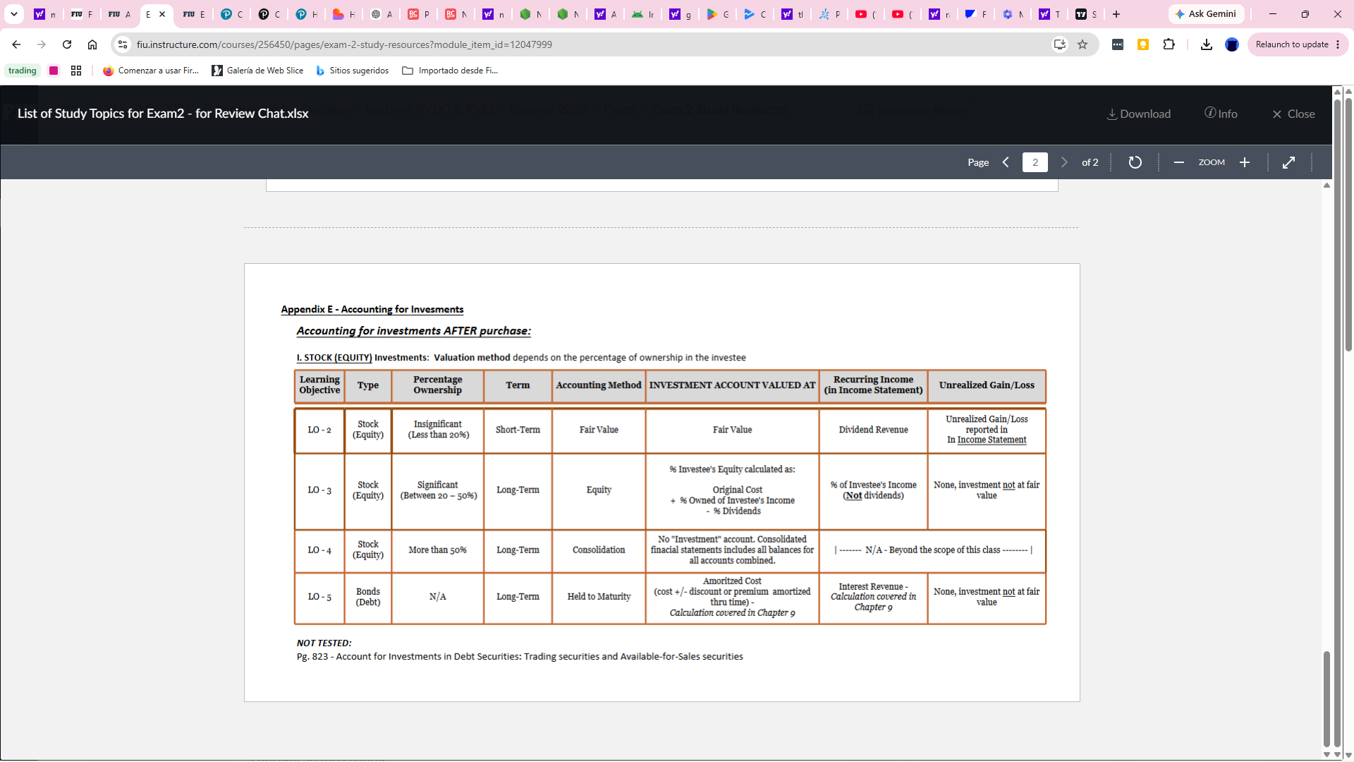
Task: Rotate the document with the rotate icon
Action: (x=1135, y=162)
